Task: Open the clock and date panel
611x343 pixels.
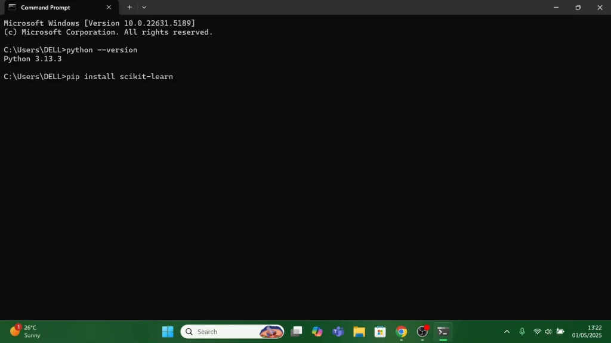Action: (587, 332)
